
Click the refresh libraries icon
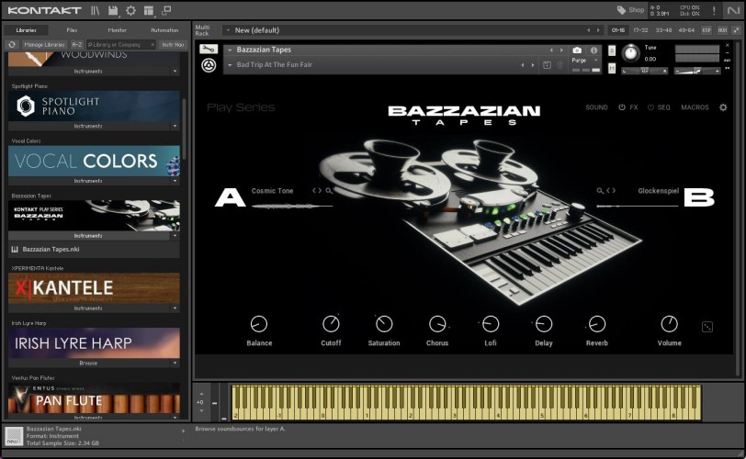(x=13, y=44)
